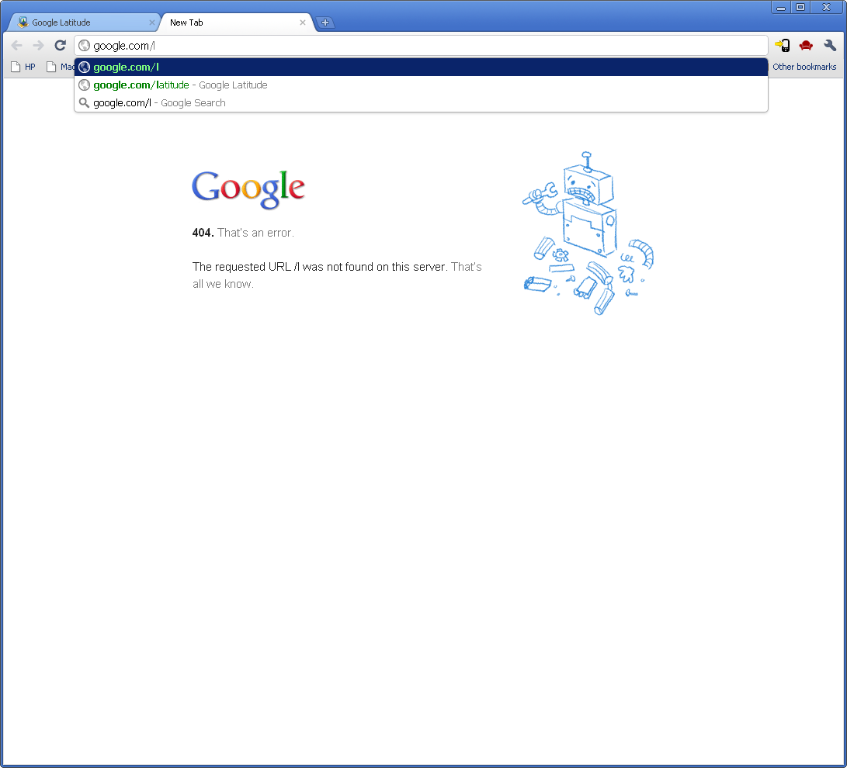The height and width of the screenshot is (768, 847).
Task: Open the send-to-phone extension icon
Action: (x=782, y=45)
